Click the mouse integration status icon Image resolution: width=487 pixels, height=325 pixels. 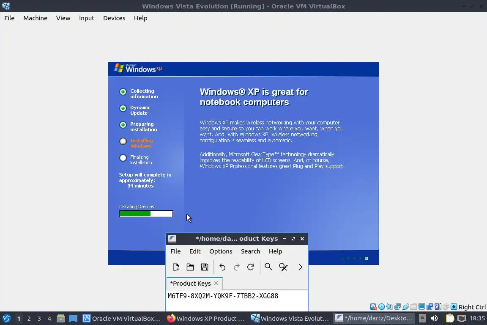pyautogui.click(x=446, y=307)
